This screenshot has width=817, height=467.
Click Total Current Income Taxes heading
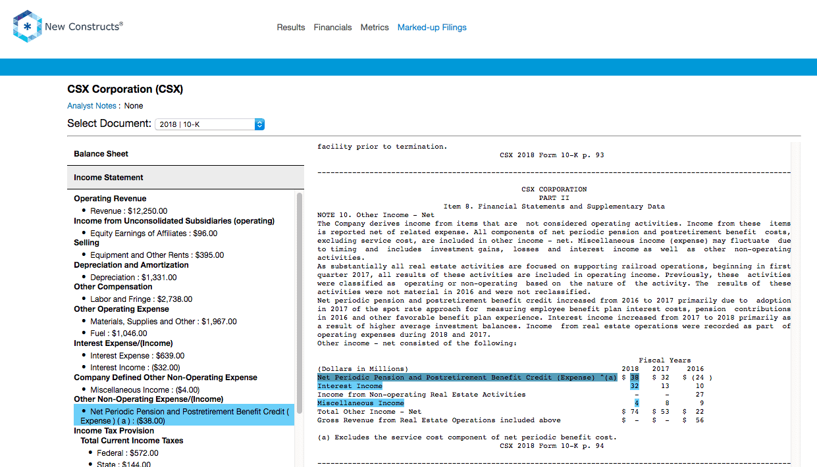[x=132, y=441]
